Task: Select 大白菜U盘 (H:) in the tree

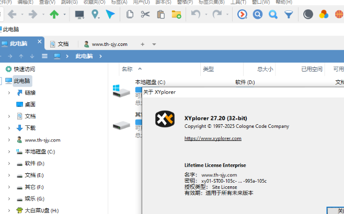Action: 42,210
